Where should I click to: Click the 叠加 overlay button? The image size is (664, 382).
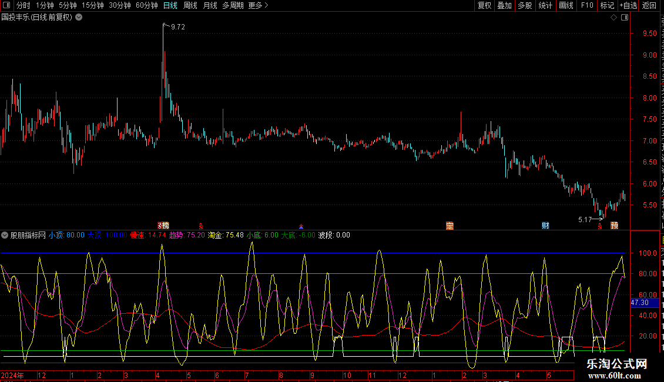(x=504, y=5)
